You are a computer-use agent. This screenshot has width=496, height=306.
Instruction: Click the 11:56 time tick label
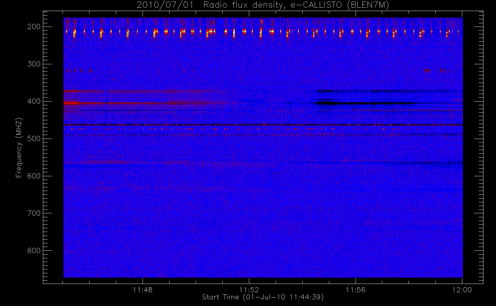[x=356, y=290]
